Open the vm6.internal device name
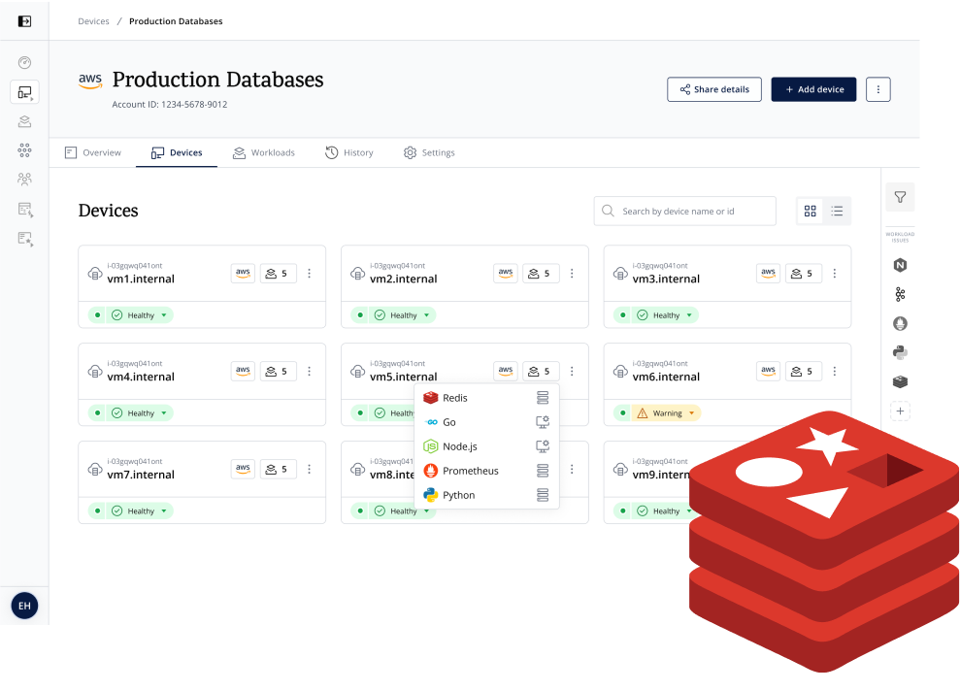Viewport: 960px width, 691px height. coord(666,377)
